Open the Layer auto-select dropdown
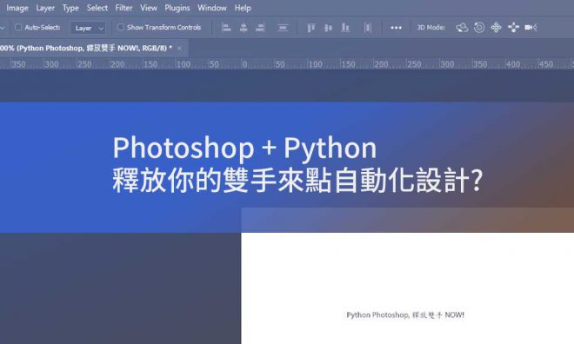 [x=88, y=28]
